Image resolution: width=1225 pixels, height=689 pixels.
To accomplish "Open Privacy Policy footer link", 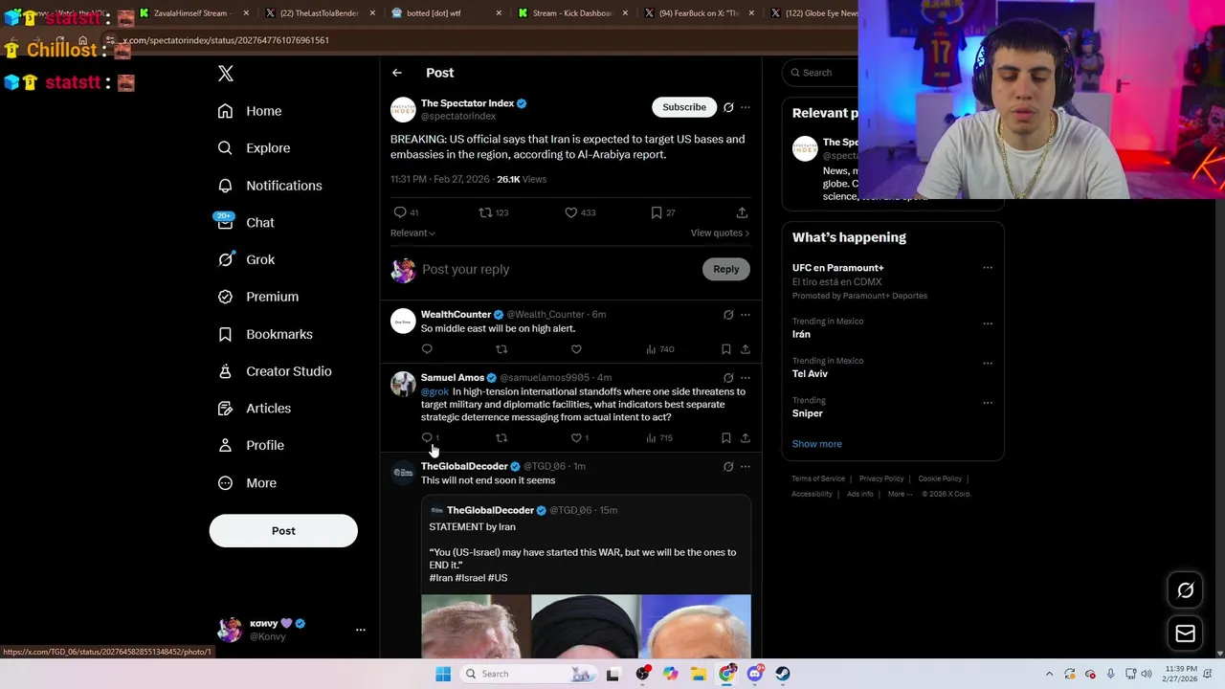I will click(881, 478).
